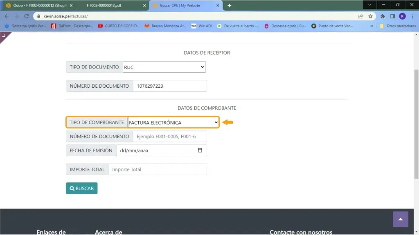Image resolution: width=419 pixels, height=235 pixels.
Task: Open the CURSO DE CORELD bookmark
Action: (x=119, y=26)
